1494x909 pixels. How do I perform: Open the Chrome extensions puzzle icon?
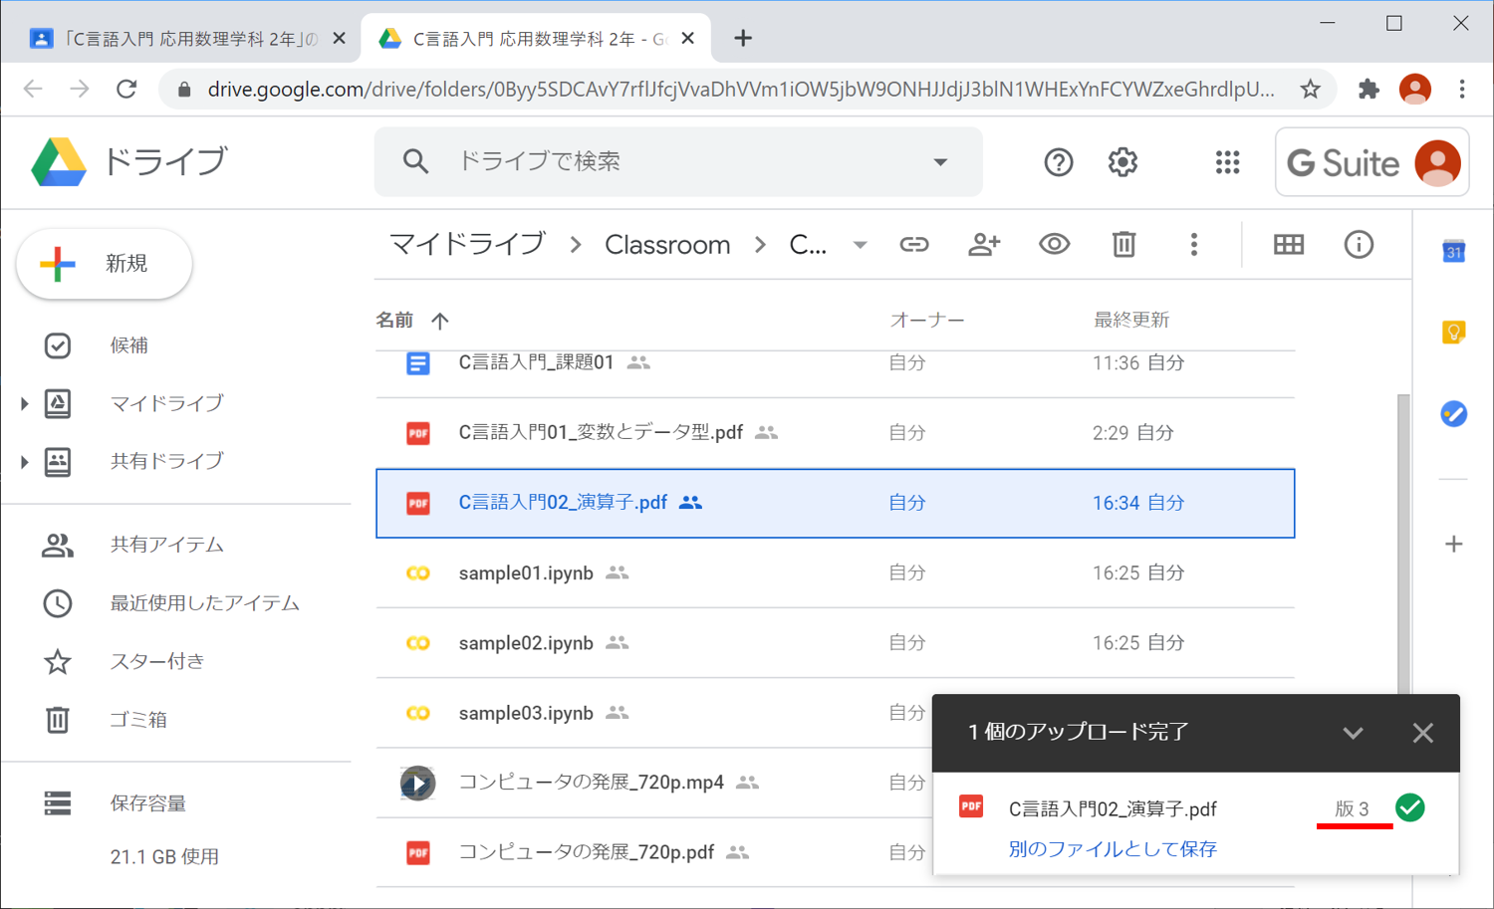1369,89
